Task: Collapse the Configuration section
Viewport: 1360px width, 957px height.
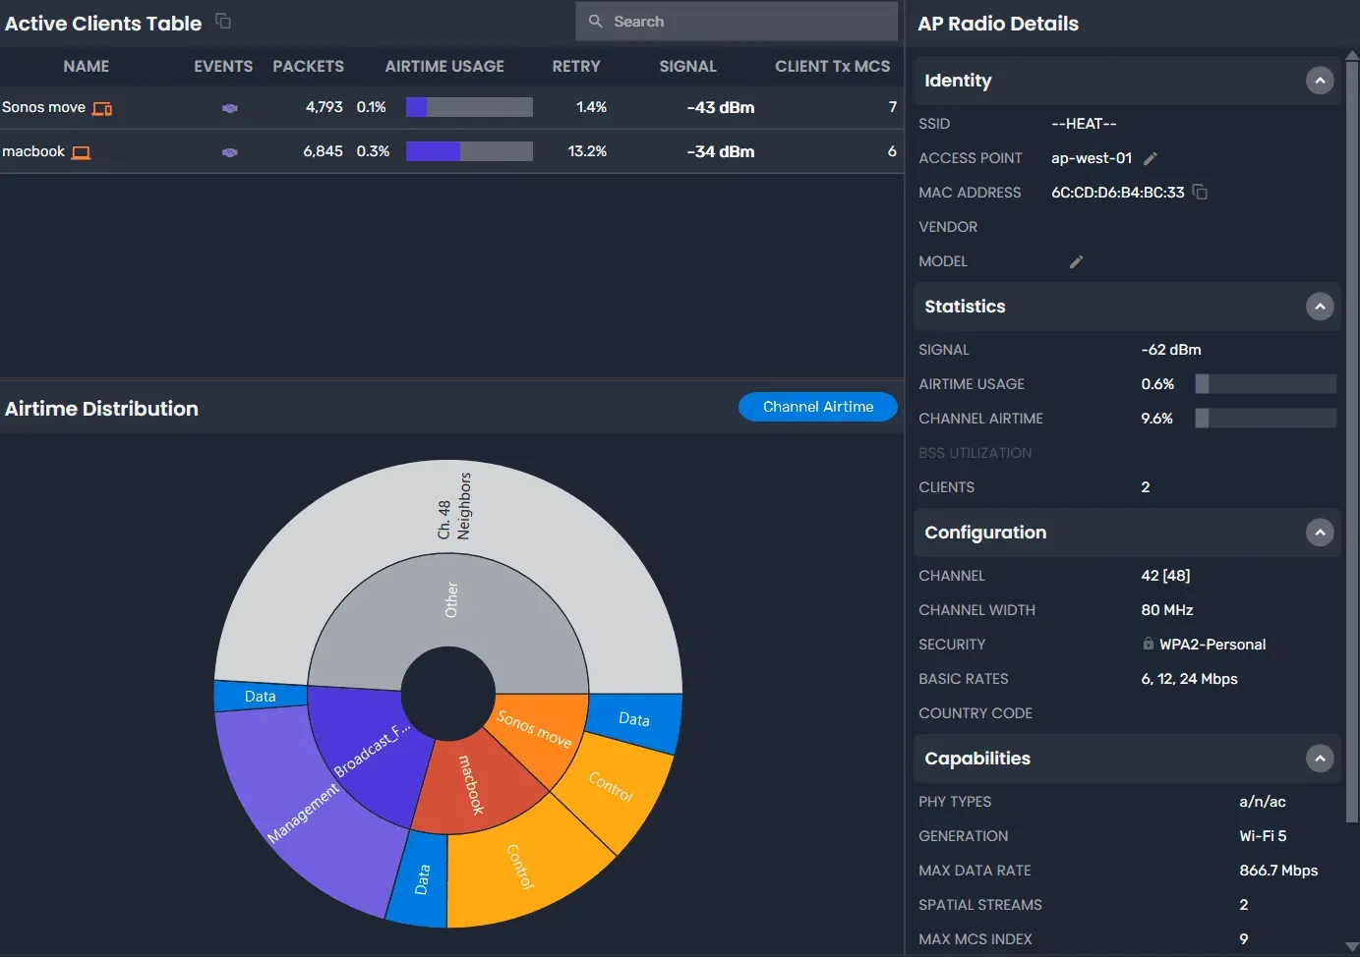Action: click(1320, 533)
